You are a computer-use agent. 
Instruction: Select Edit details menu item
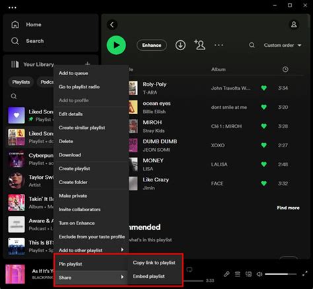pyautogui.click(x=91, y=114)
